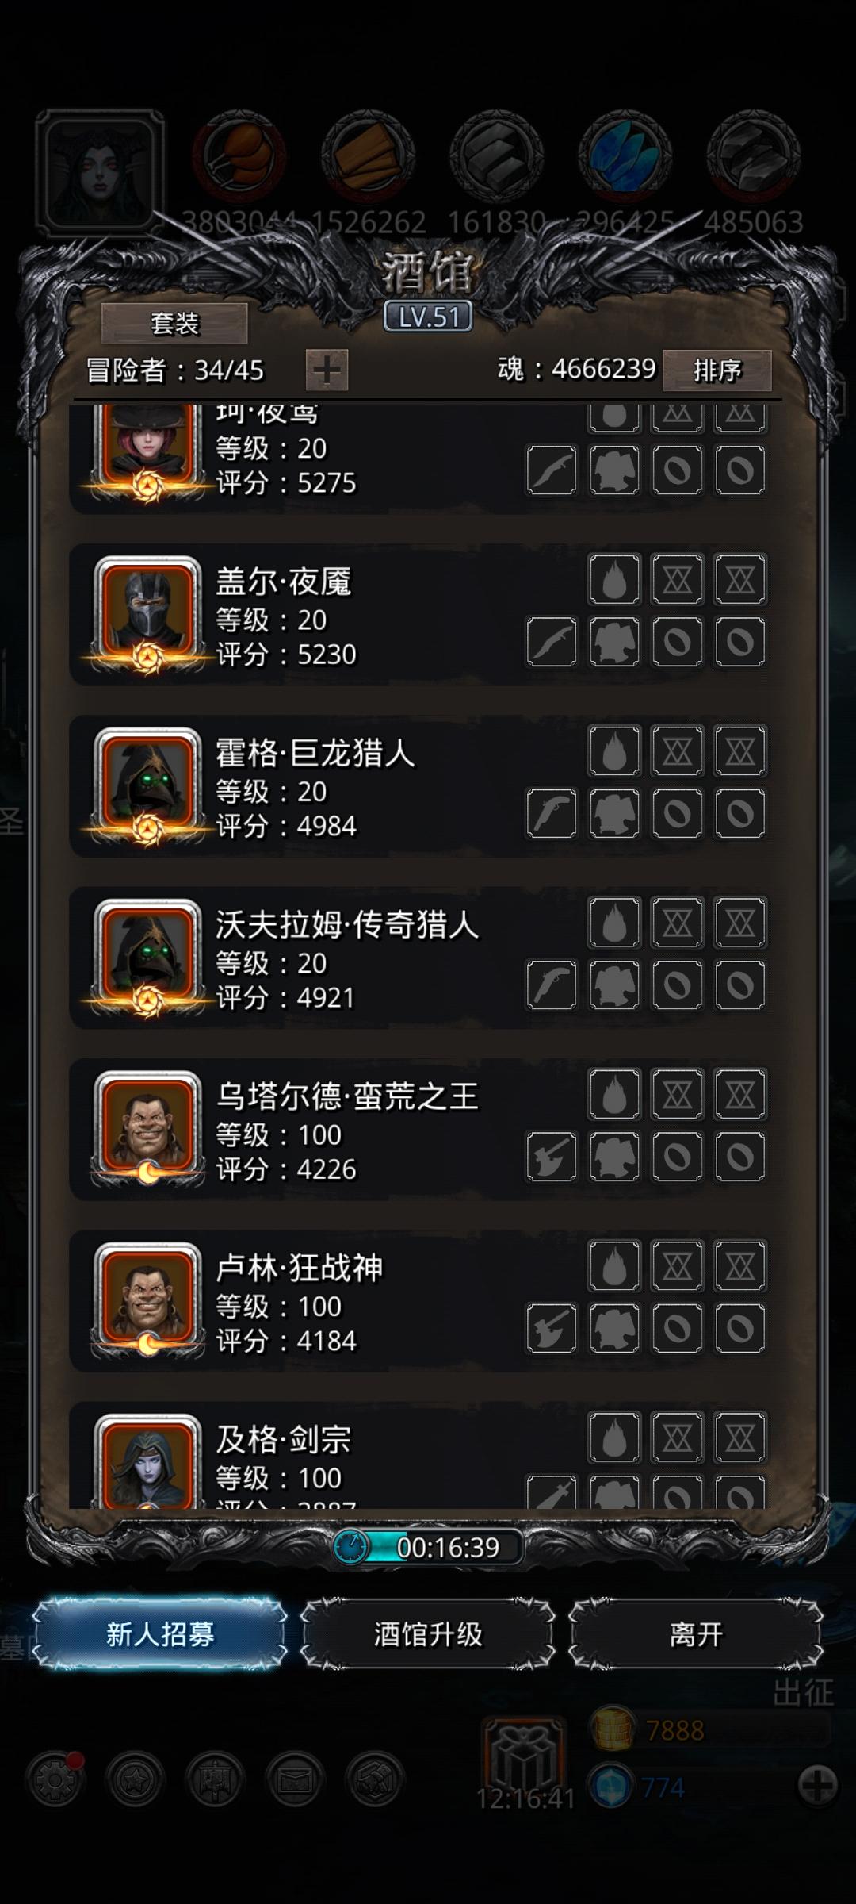Open the pistol weapon slot of 霍格·巨龙猎人
The width and height of the screenshot is (856, 1904).
pos(552,813)
